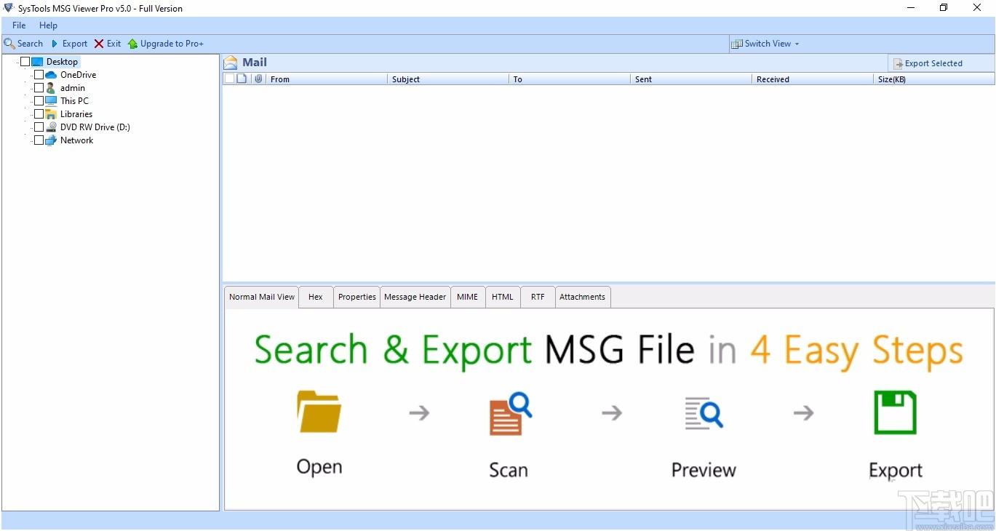Click the Exit toolbar label
Screen dimensions: 996x531
click(x=114, y=44)
